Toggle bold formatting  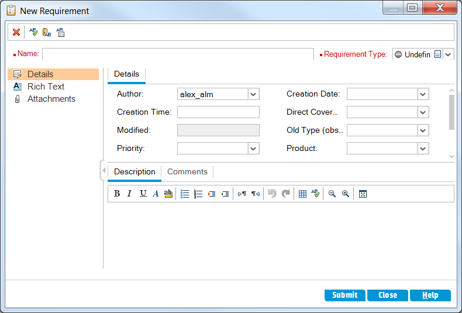click(117, 194)
